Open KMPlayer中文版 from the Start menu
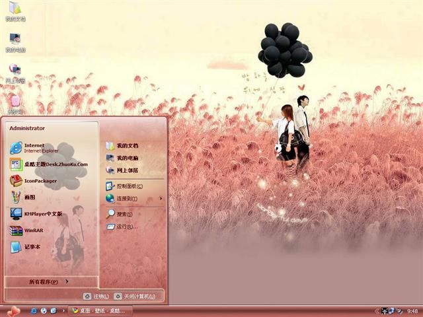 tap(52, 214)
